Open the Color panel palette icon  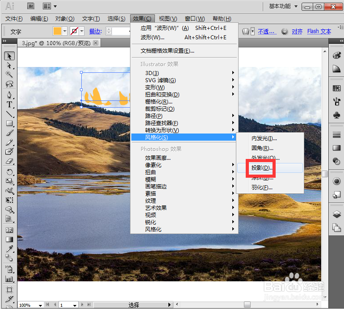pyautogui.click(x=336, y=55)
